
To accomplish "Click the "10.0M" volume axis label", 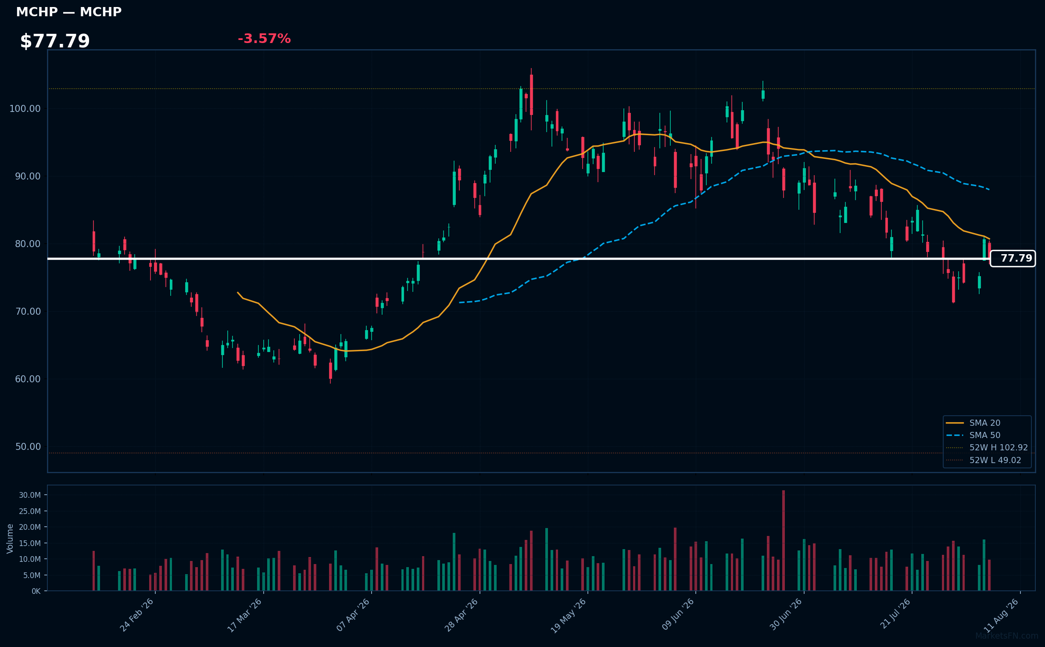I will 30,559.
